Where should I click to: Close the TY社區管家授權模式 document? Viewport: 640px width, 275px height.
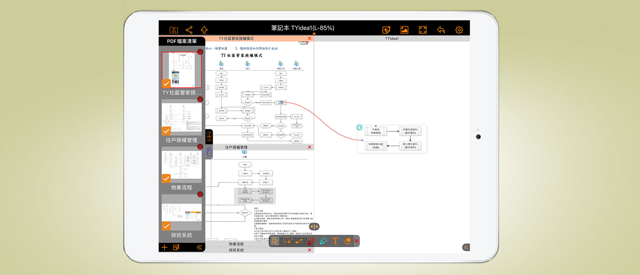click(x=310, y=39)
